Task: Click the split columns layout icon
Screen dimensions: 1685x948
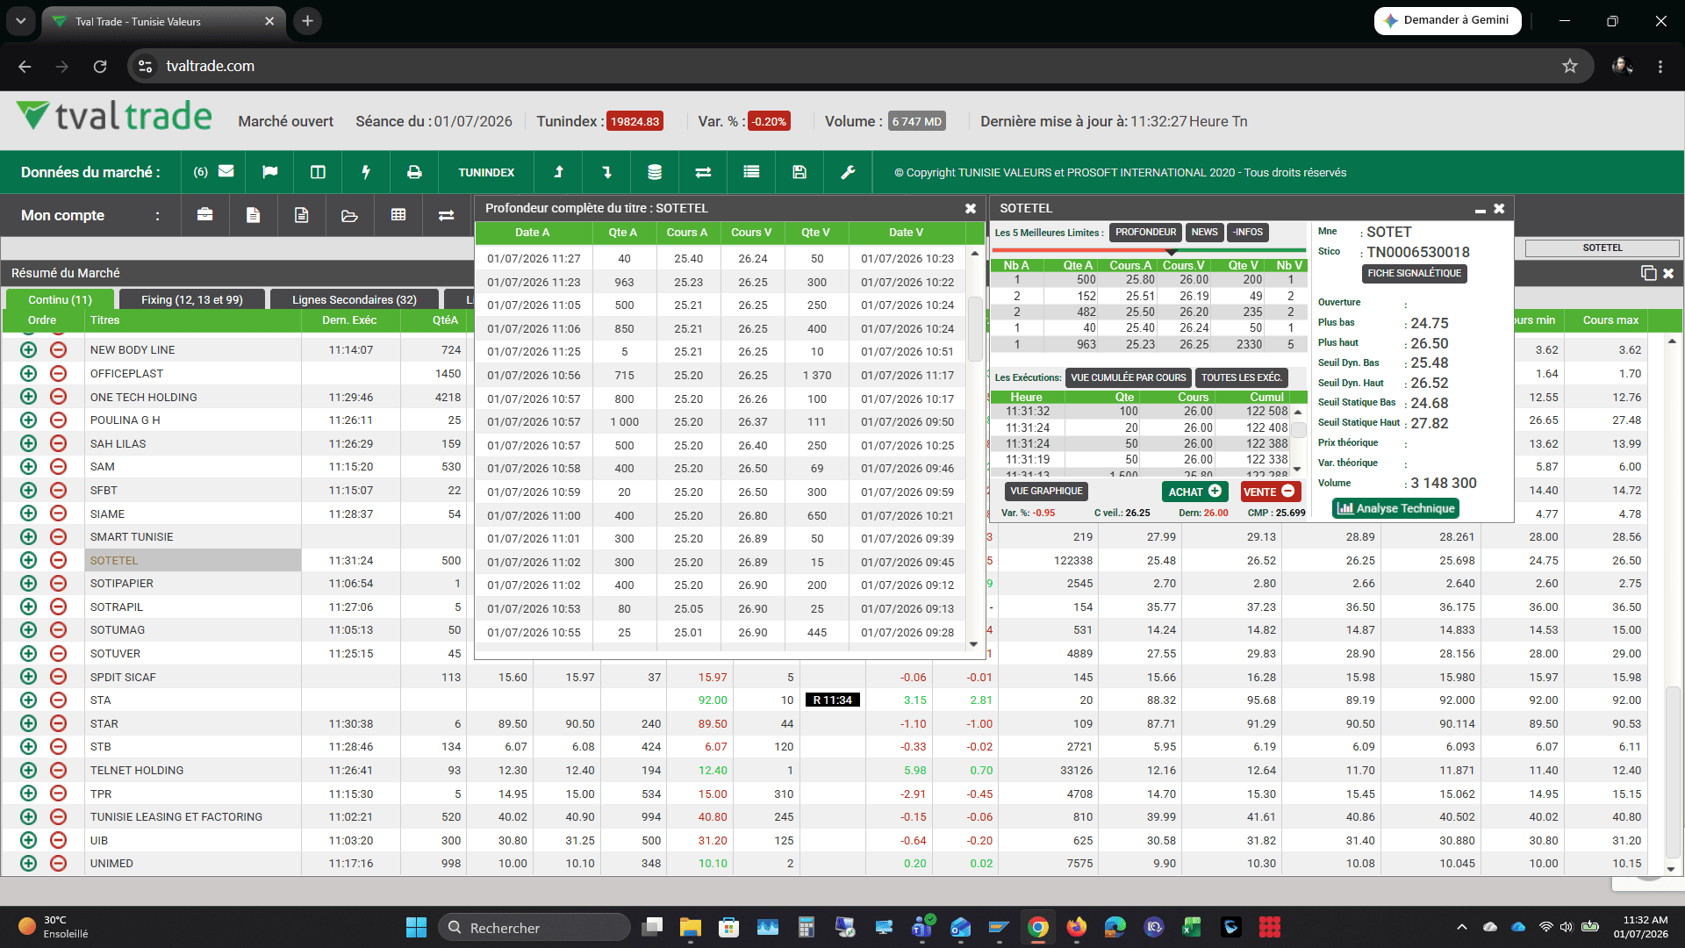Action: 318,172
